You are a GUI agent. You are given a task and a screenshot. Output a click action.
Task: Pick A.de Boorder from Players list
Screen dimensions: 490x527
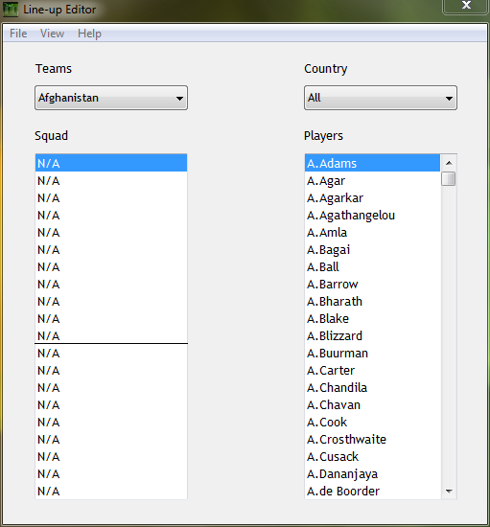373,491
